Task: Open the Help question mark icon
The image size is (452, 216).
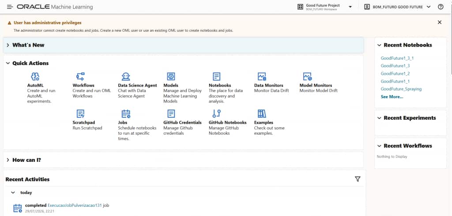Action: 441,7
